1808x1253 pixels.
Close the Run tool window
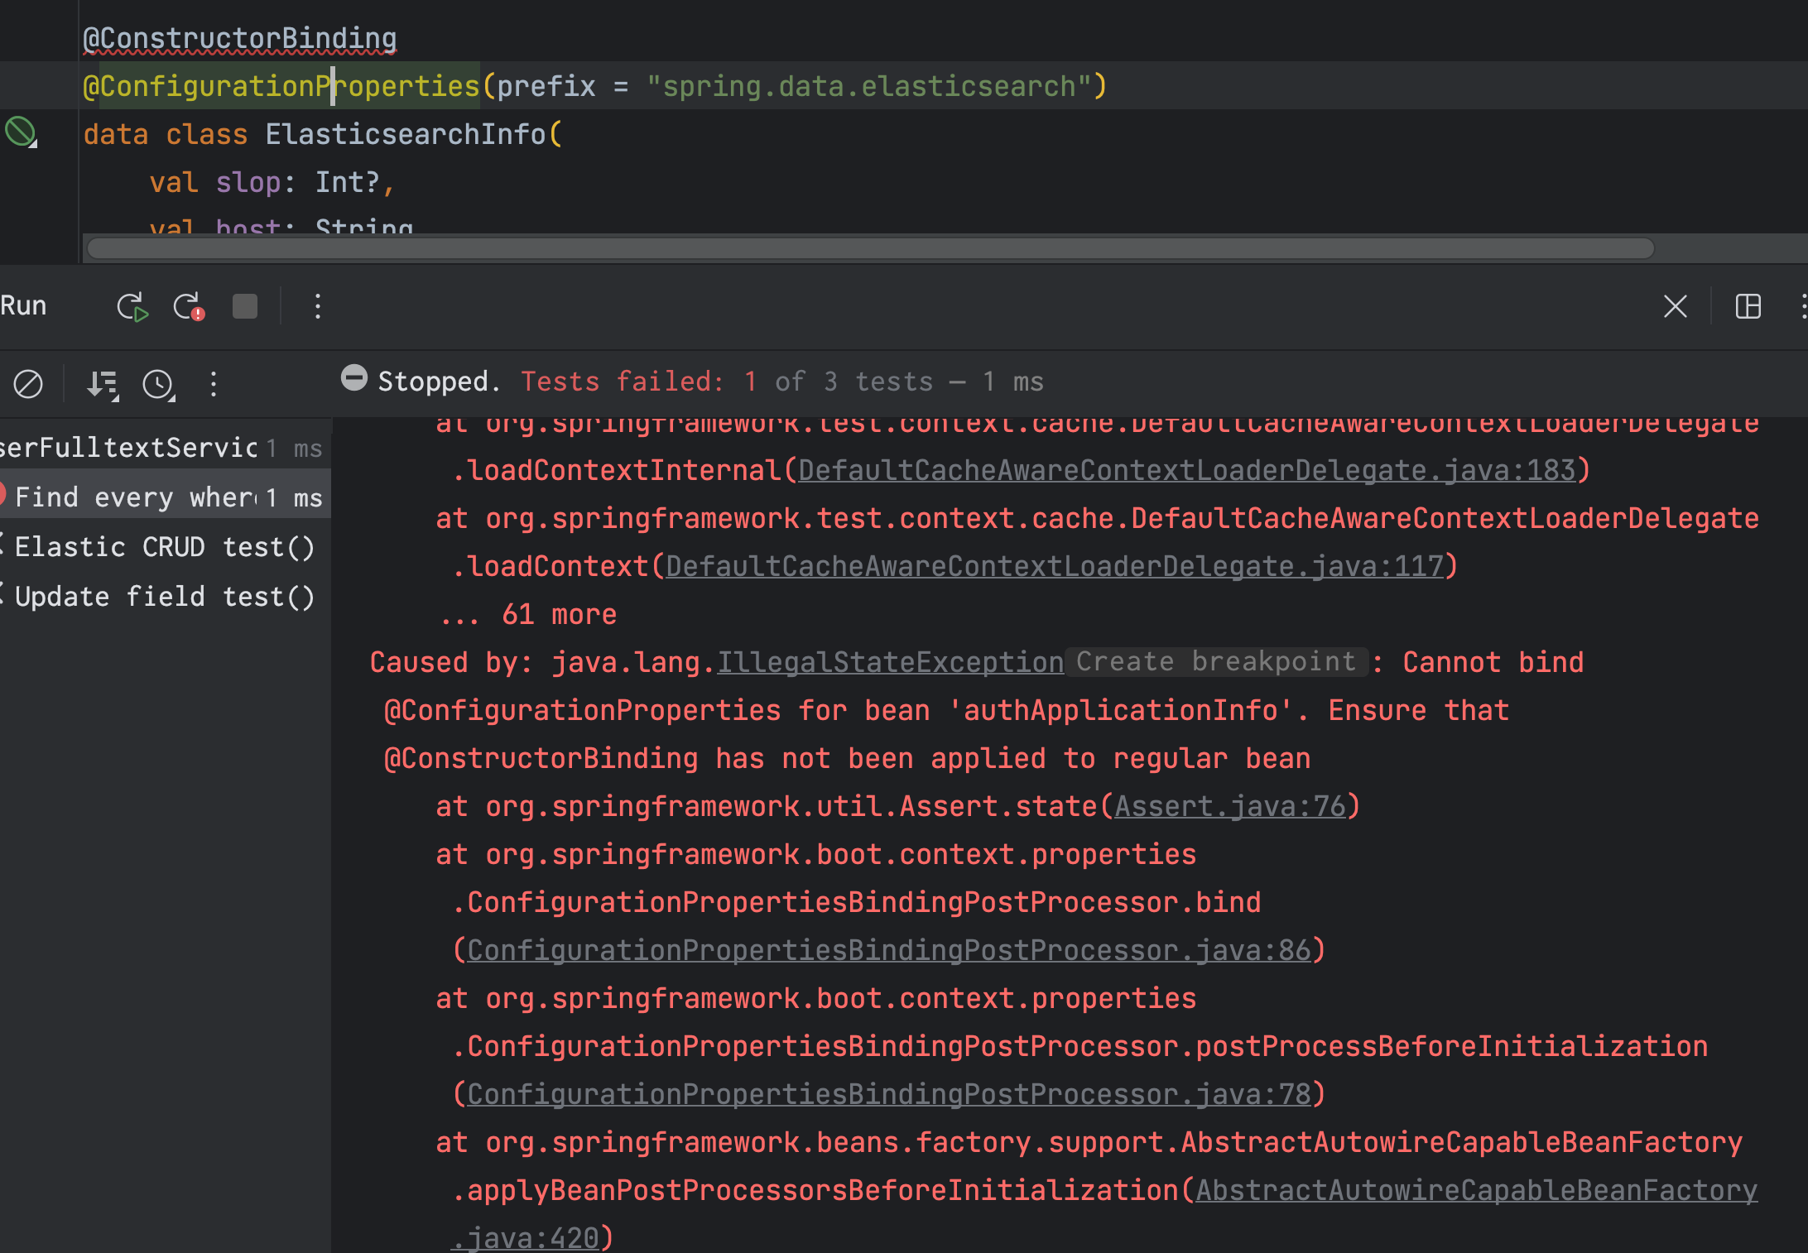[x=1676, y=307]
